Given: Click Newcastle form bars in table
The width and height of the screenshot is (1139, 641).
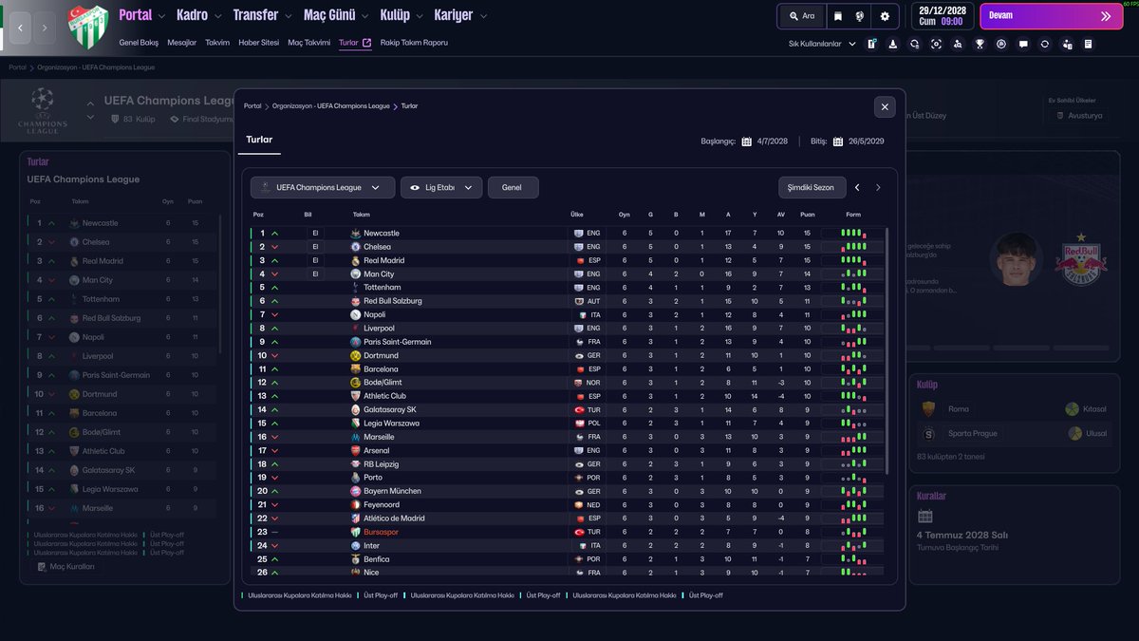Looking at the screenshot, I should pos(853,233).
